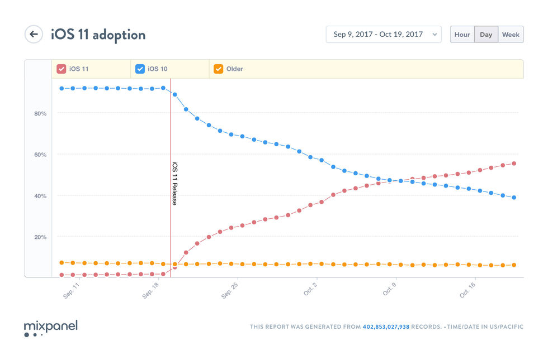Click the iOS 11 adoption title
This screenshot has height=360, width=548.
point(98,35)
